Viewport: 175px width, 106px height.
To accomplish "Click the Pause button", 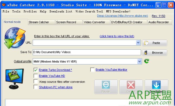I will click(106, 87).
